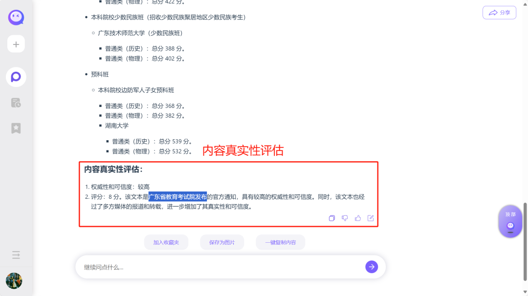Dislike the response with thumbs-down icon

coord(345,218)
